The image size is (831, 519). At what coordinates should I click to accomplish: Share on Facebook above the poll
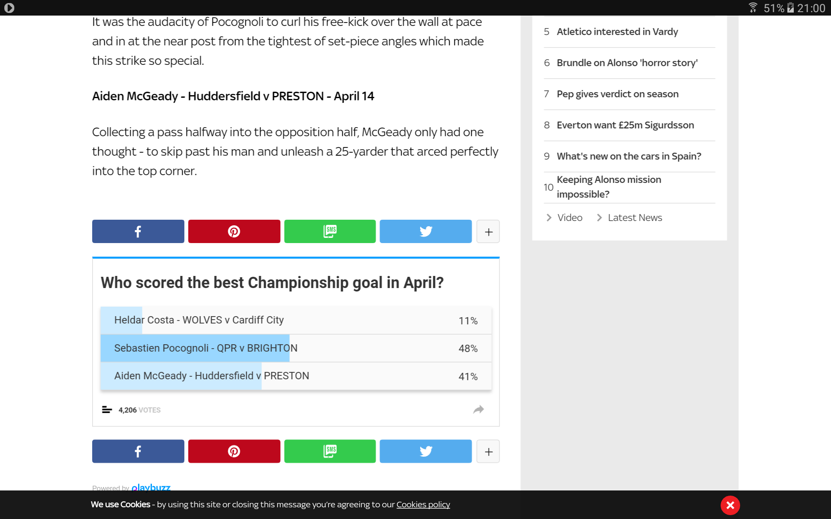pyautogui.click(x=138, y=231)
